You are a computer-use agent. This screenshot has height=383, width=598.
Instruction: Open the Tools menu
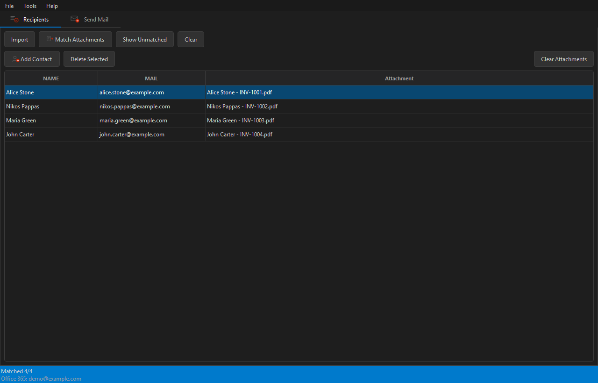(30, 6)
